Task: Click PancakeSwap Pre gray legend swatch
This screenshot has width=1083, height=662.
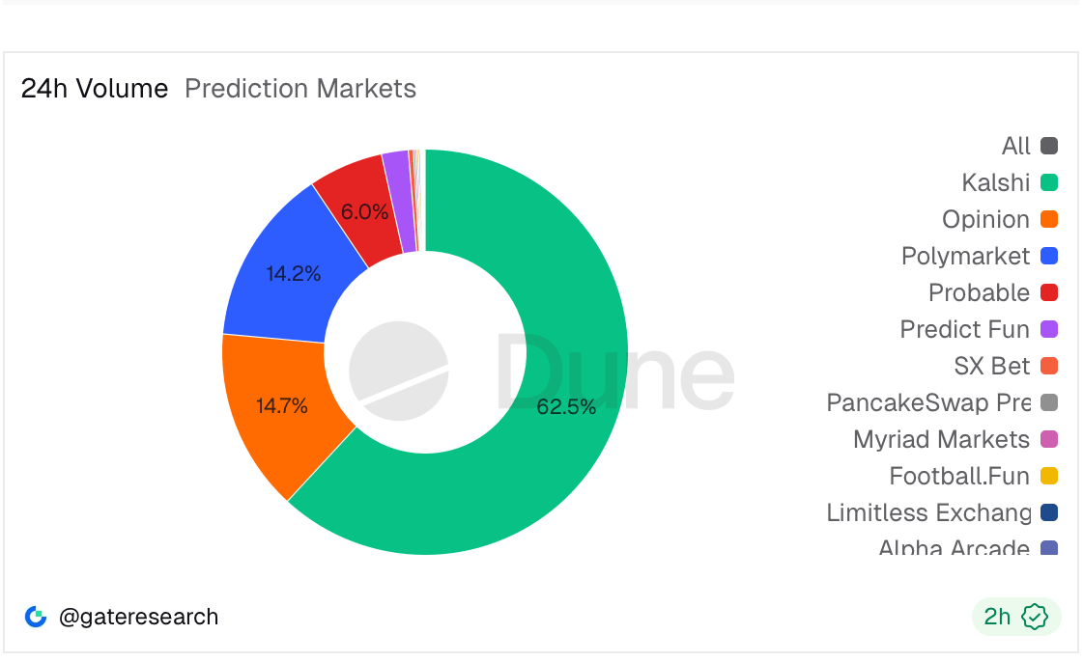Action: (x=1049, y=402)
